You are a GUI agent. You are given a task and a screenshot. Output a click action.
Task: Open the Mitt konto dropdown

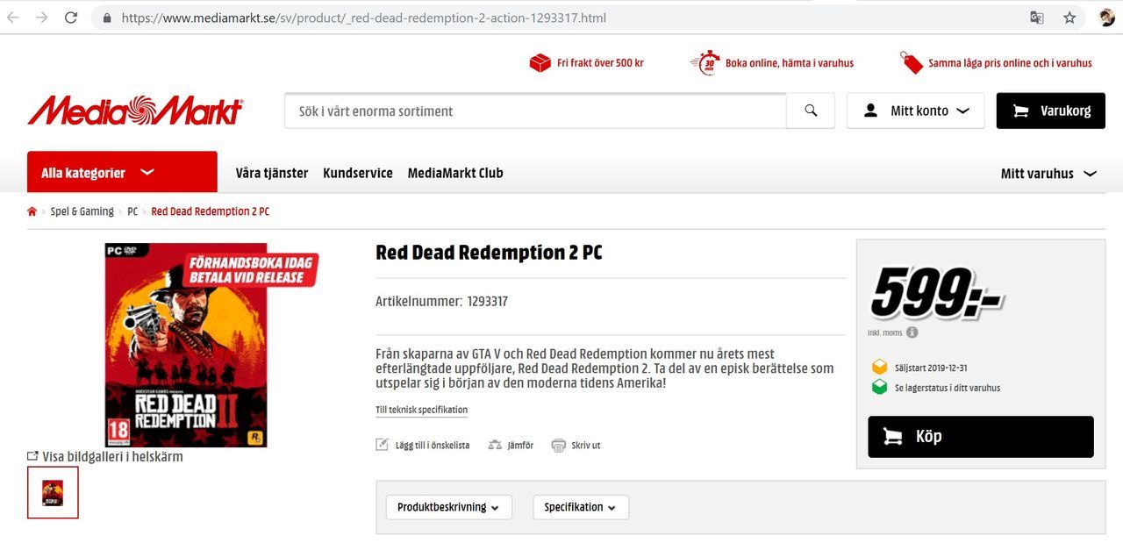tap(915, 111)
